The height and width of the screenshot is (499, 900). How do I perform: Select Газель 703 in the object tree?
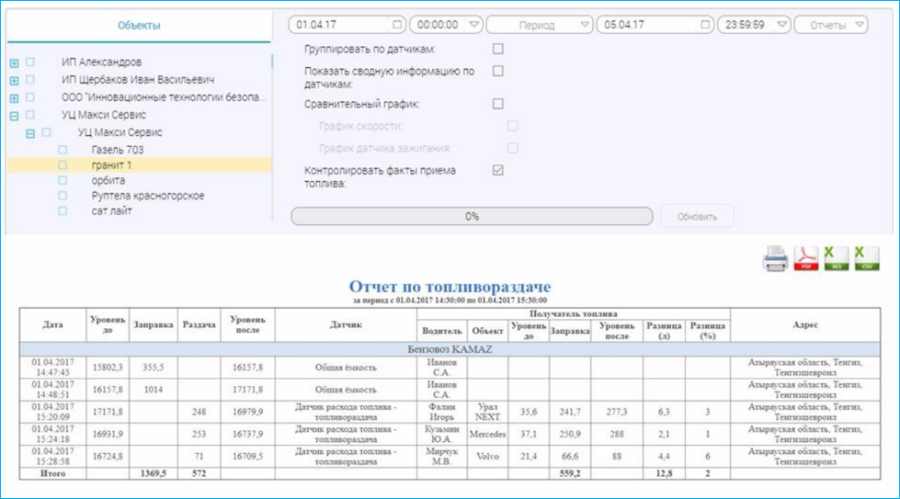click(x=118, y=150)
